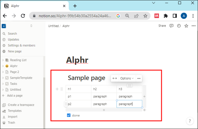Open the browser extensions puzzle icon
The image size is (198, 129).
166,16
